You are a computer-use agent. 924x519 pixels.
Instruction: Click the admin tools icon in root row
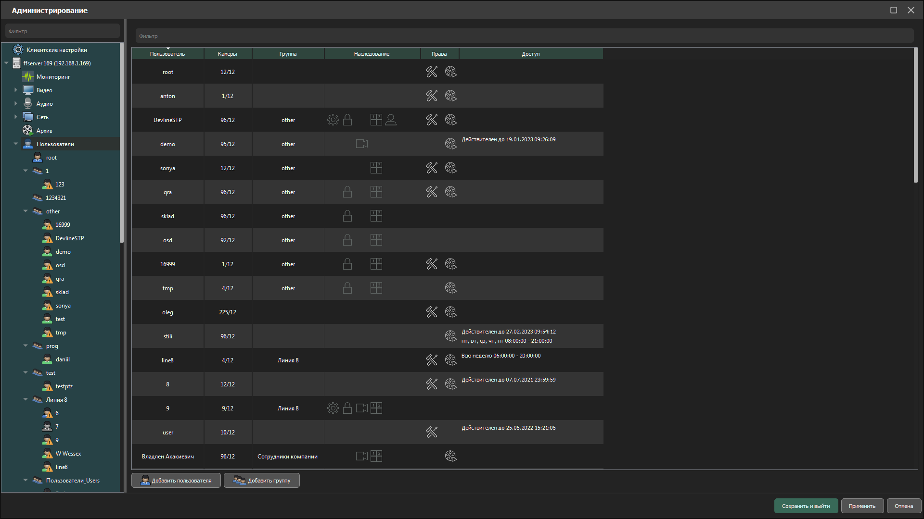[x=431, y=72]
